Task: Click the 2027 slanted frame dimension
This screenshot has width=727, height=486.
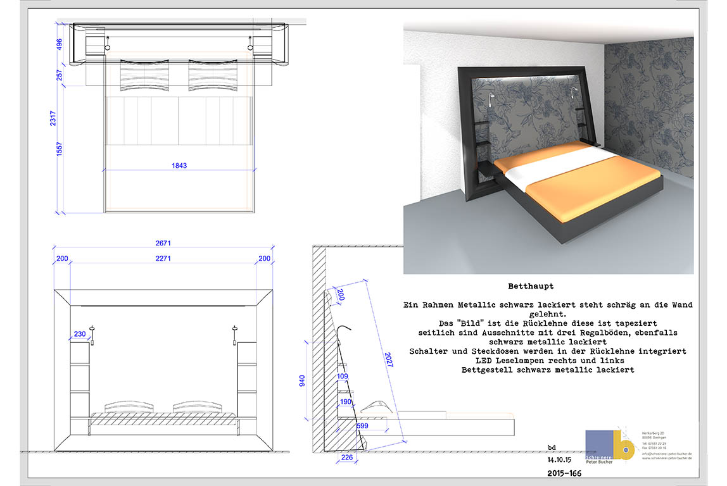Action: (389, 359)
